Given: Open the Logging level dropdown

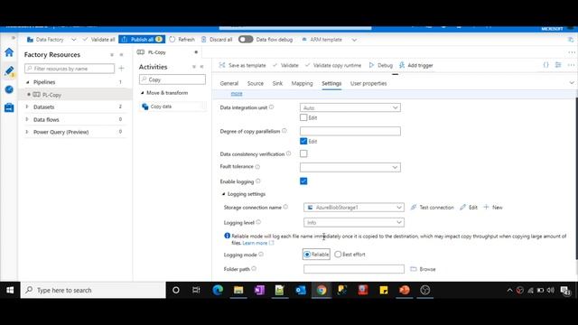Looking at the screenshot, I should (354, 223).
